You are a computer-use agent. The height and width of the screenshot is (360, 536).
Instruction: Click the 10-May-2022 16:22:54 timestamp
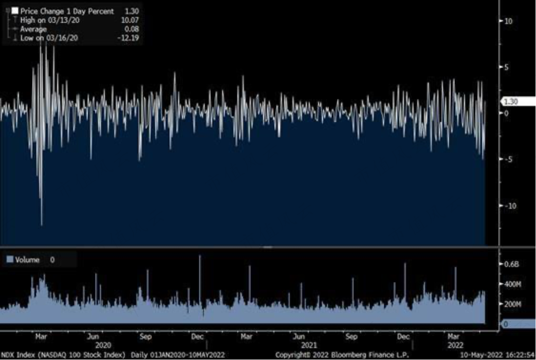(x=498, y=355)
